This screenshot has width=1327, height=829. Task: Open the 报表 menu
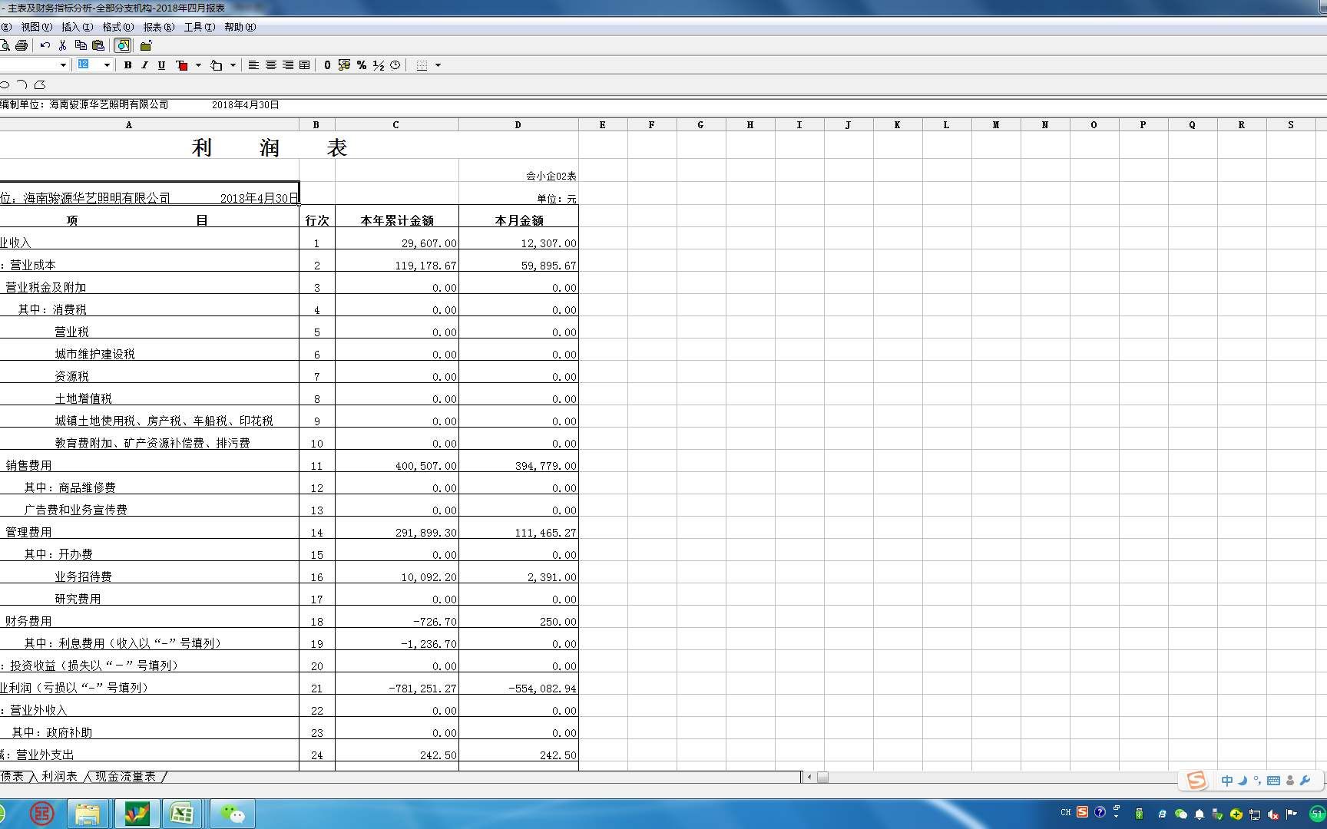[x=158, y=27]
